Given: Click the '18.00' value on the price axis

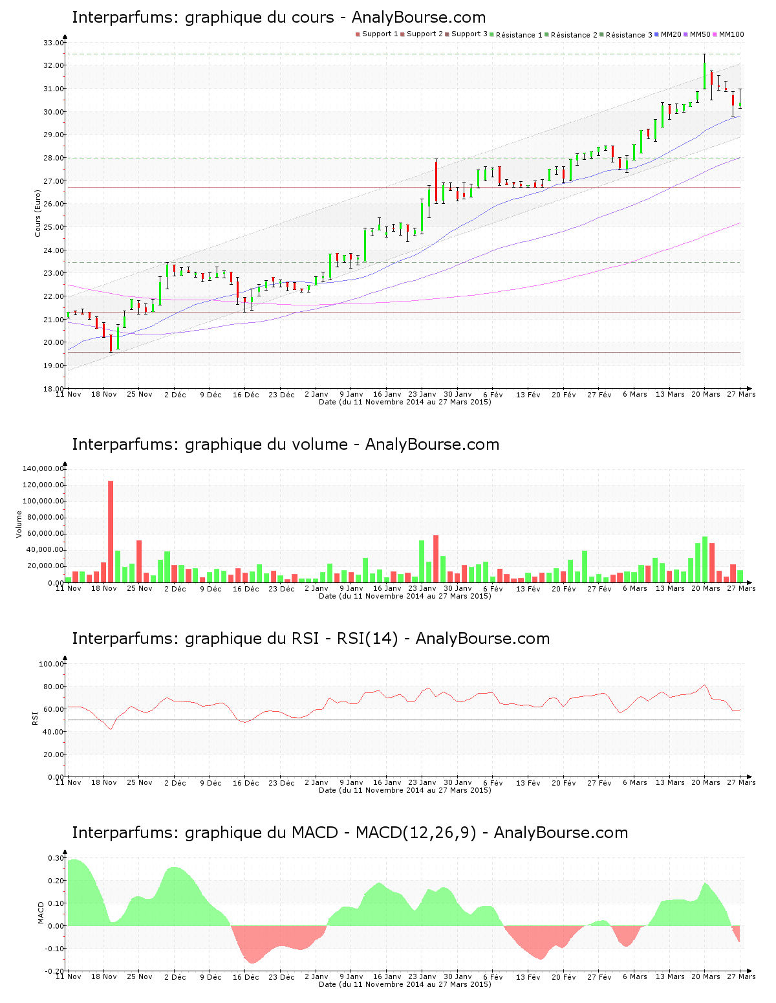Looking at the screenshot, I should pyautogui.click(x=54, y=389).
